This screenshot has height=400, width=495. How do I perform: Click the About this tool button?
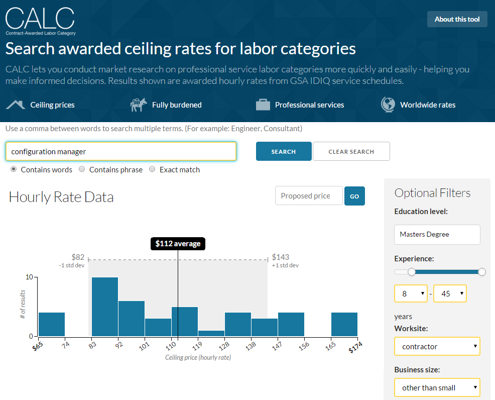point(457,19)
